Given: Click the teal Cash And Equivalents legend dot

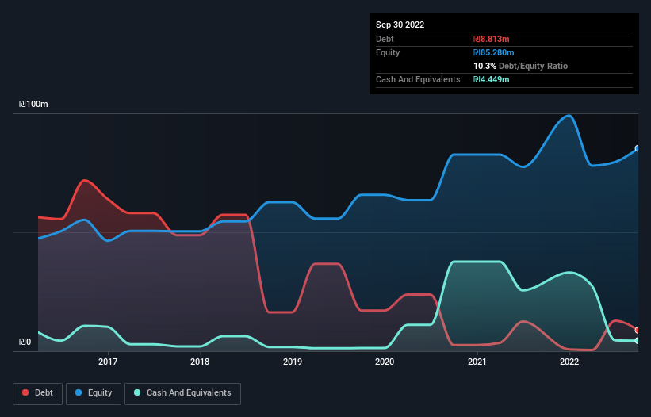Looking at the screenshot, I should (137, 392).
